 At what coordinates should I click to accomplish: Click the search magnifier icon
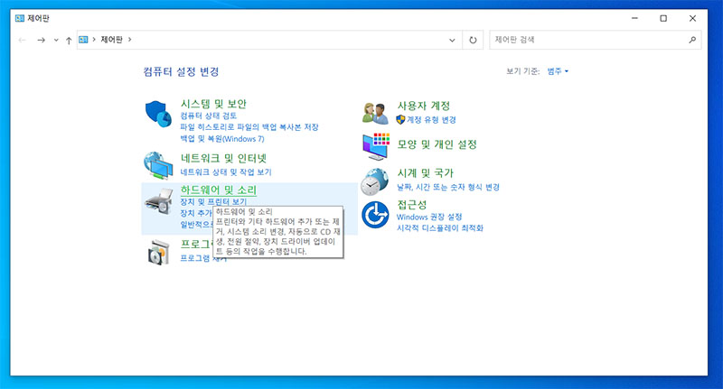point(692,40)
